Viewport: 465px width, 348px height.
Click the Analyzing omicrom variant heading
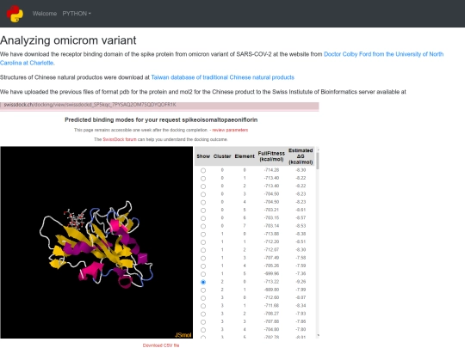tap(68, 40)
